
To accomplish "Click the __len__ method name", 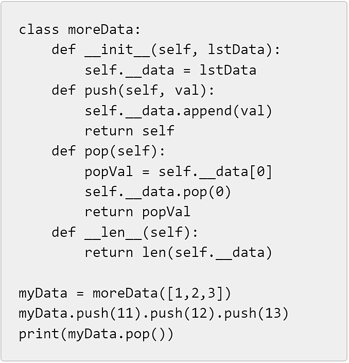I will tap(113, 232).
